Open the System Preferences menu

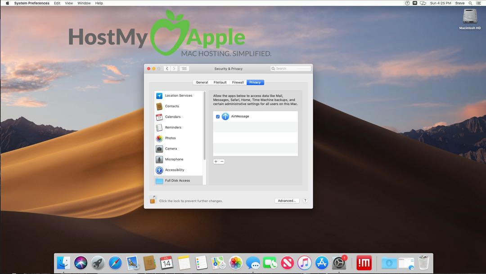[31, 3]
